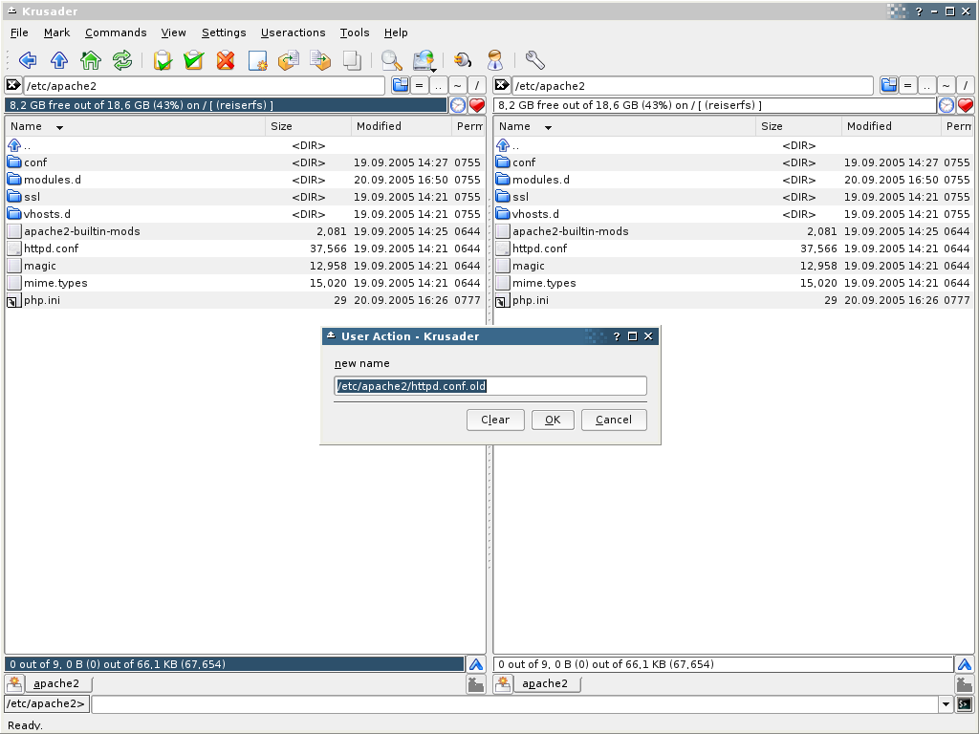This screenshot has width=979, height=734.
Task: Select the right panel apache2 tab
Action: pos(545,683)
